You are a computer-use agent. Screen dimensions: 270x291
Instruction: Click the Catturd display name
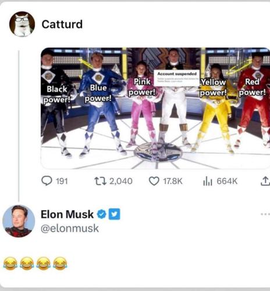[x=62, y=24]
